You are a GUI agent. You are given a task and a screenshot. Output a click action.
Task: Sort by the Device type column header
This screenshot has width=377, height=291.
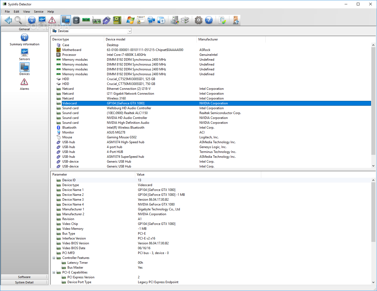tap(77, 39)
